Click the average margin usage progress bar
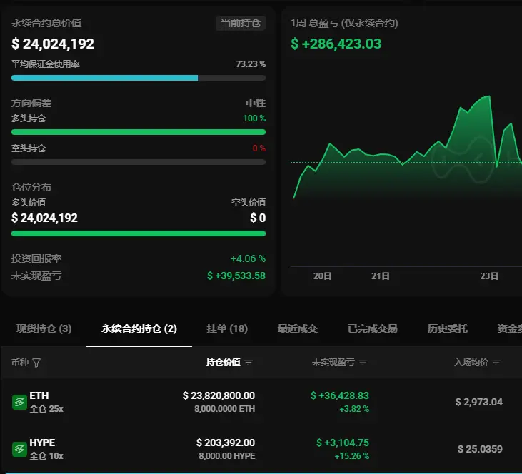522x474 pixels. tap(139, 78)
